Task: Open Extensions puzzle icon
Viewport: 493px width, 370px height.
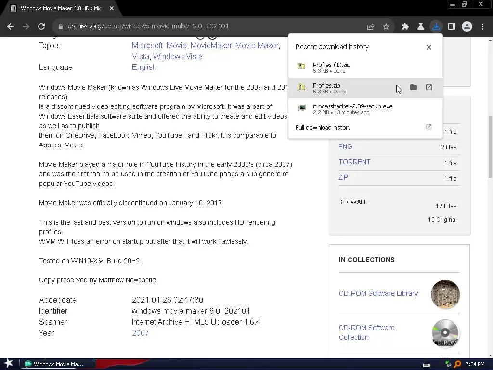Action: 405,27
